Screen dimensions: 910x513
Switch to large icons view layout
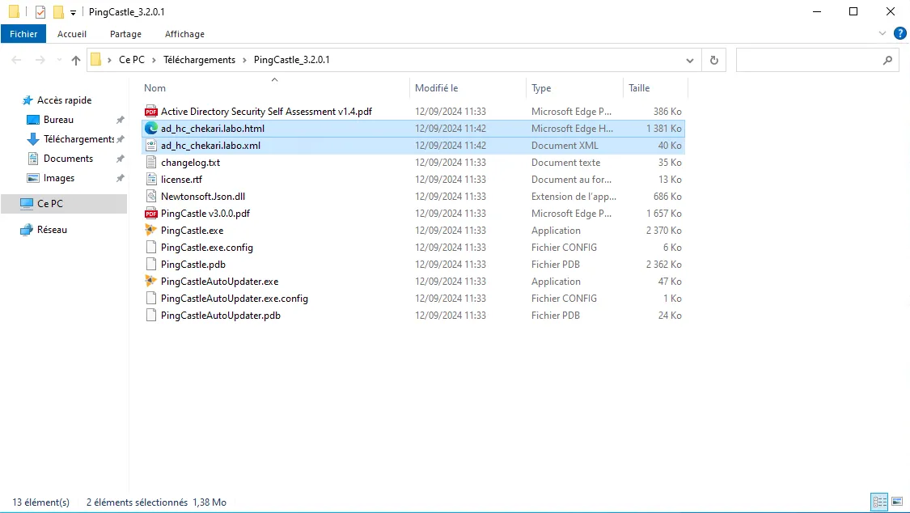click(897, 502)
